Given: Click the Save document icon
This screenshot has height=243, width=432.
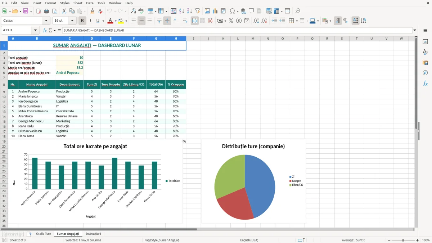Looking at the screenshot, I should point(26,11).
